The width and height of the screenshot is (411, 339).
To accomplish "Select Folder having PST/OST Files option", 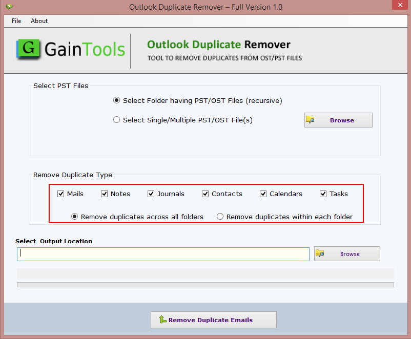I will (117, 100).
